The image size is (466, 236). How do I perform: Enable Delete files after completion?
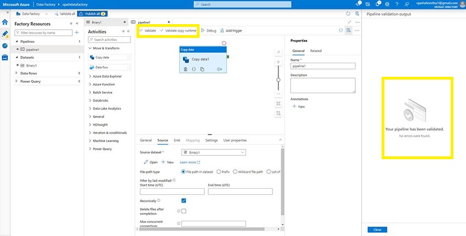pos(184,211)
